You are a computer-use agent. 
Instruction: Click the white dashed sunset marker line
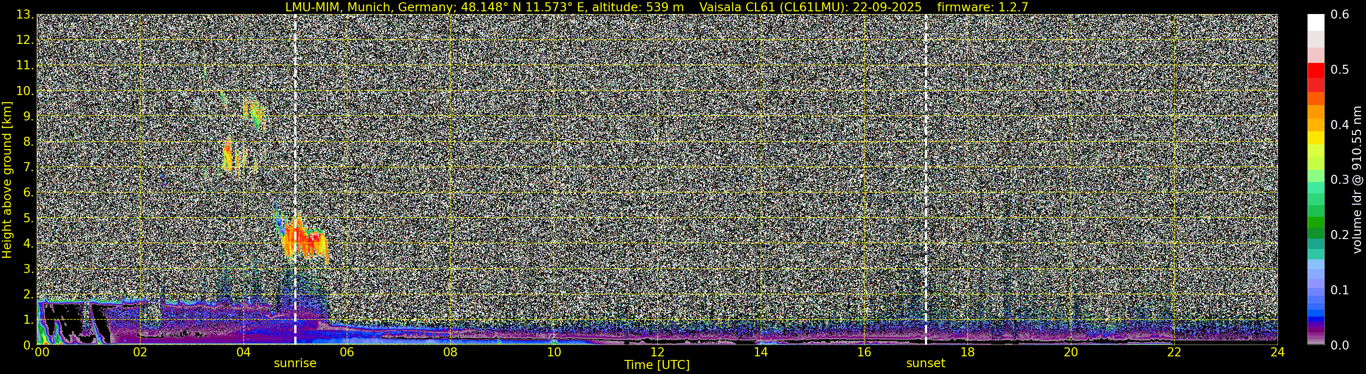[926, 180]
